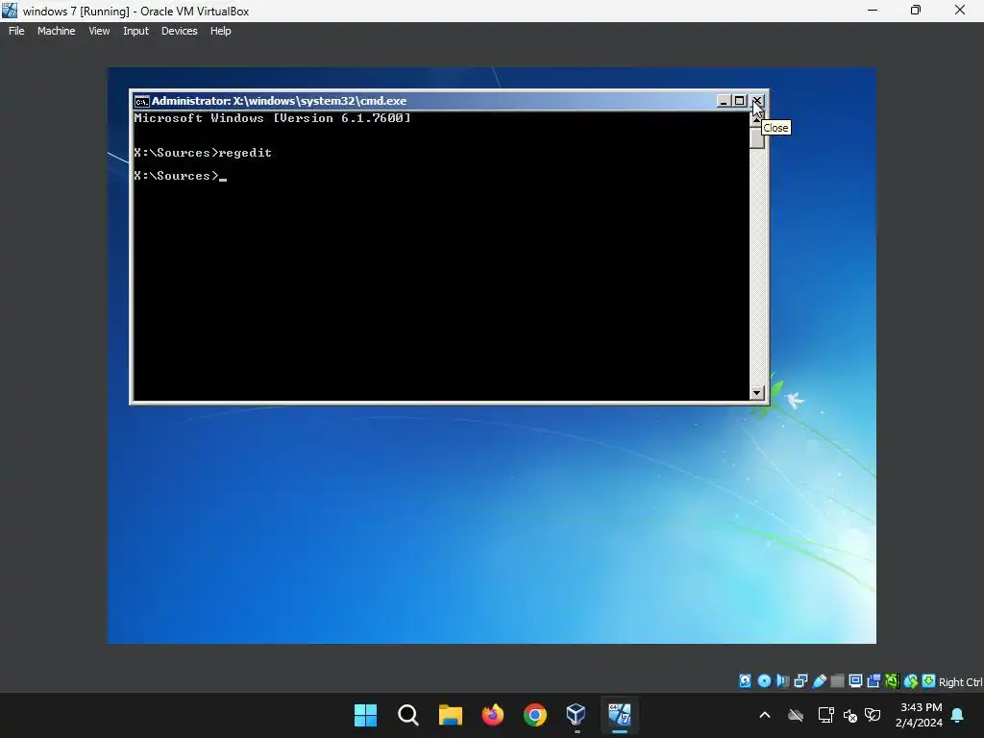Open the Input menu

pos(135,31)
